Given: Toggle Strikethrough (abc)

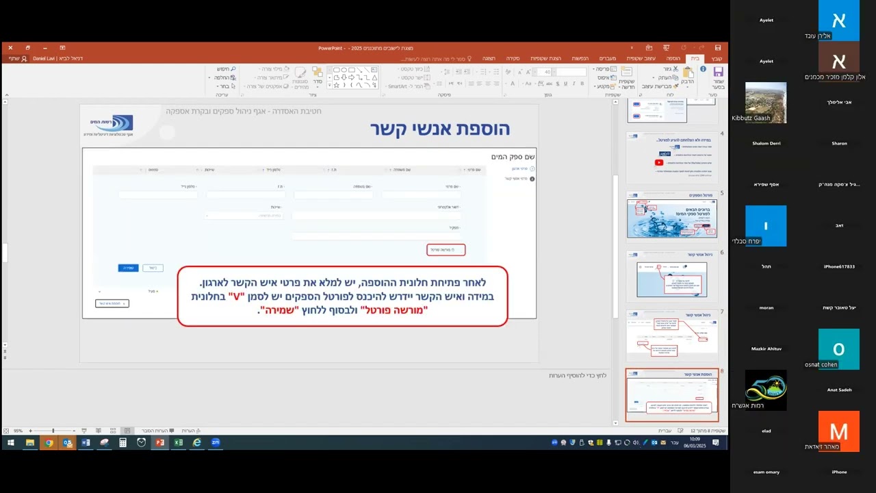Looking at the screenshot, I should (x=549, y=84).
